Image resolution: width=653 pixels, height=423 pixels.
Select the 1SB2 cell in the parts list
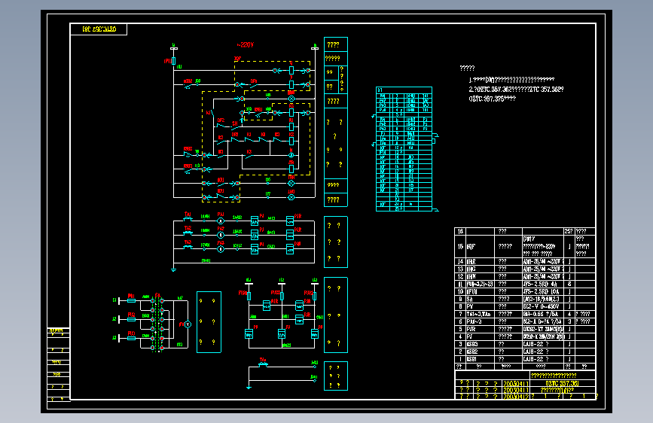tap(481, 351)
